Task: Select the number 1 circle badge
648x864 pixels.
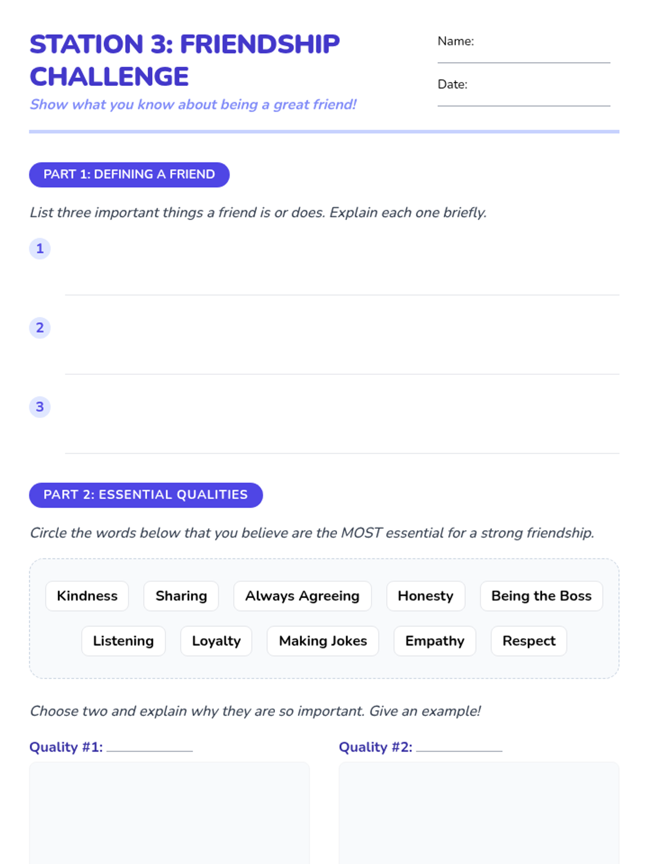Action: (x=40, y=248)
